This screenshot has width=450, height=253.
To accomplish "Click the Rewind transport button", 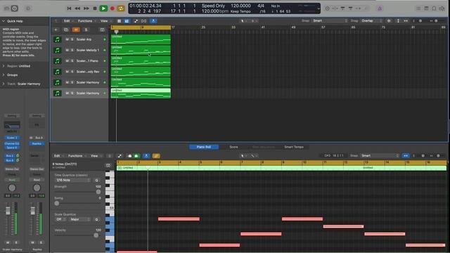I will (77, 8).
